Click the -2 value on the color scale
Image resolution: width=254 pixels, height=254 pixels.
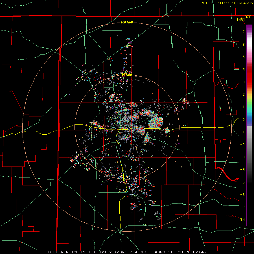(x=242, y=145)
